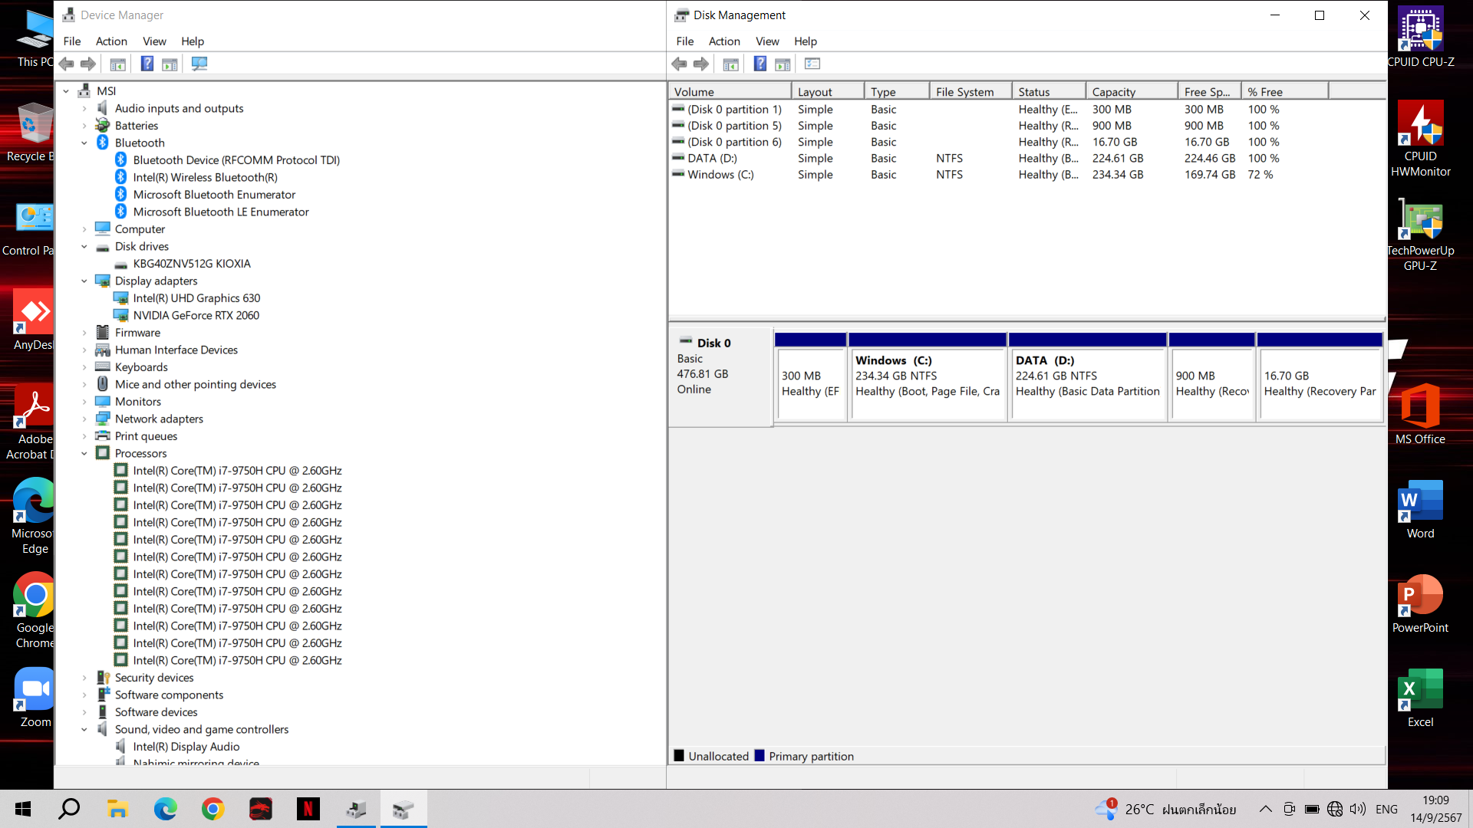Click Back arrow in Disk Management toolbar
The width and height of the screenshot is (1473, 828).
(x=680, y=64)
